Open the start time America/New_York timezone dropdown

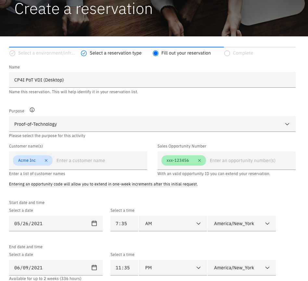point(242,224)
